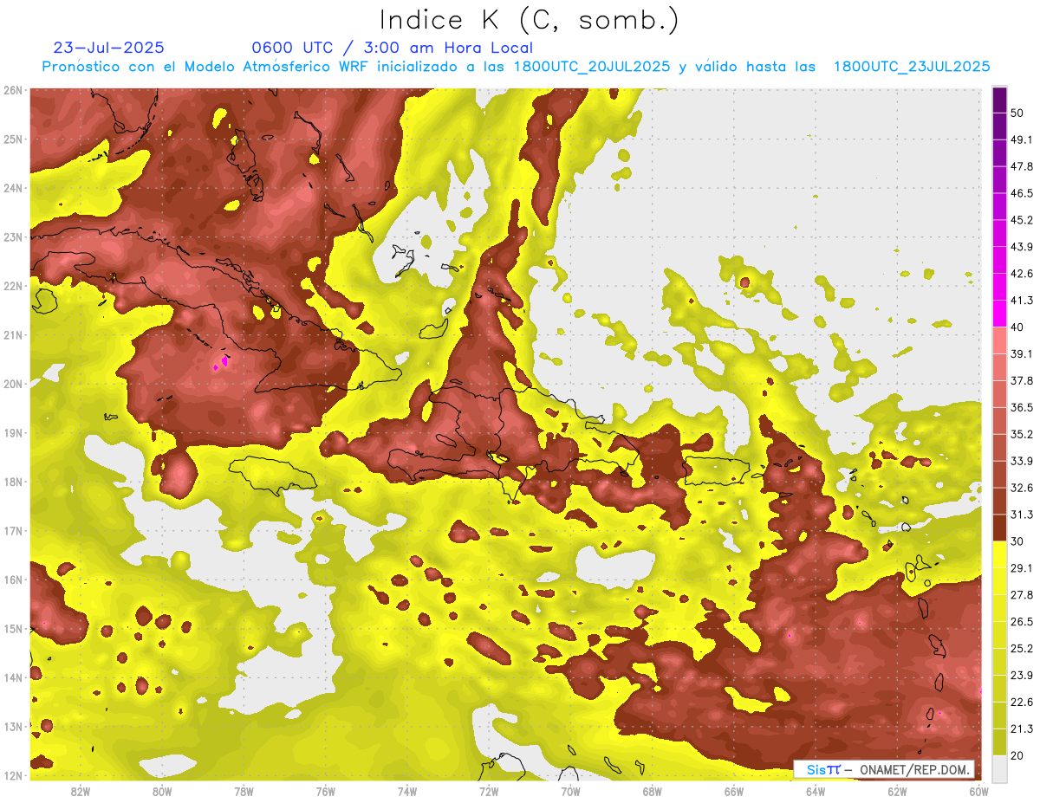Click the longitude label '72W'
The image size is (1040, 803).
489,792
